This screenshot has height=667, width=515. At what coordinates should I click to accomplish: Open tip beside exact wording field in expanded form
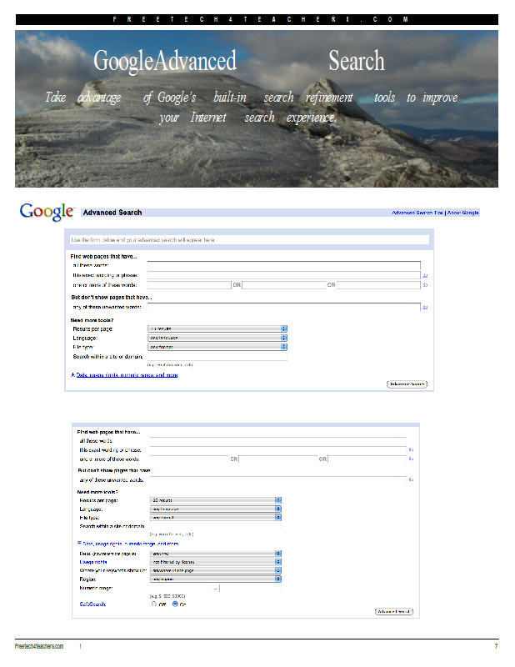411,449
